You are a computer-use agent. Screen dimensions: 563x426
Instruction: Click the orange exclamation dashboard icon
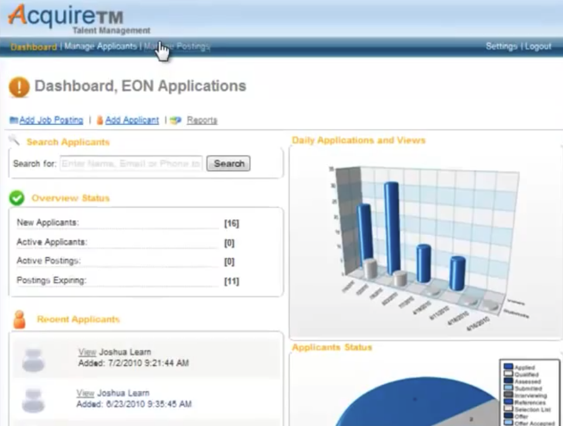click(19, 86)
